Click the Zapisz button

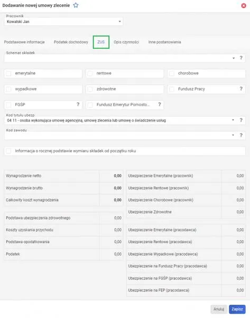click(237, 309)
